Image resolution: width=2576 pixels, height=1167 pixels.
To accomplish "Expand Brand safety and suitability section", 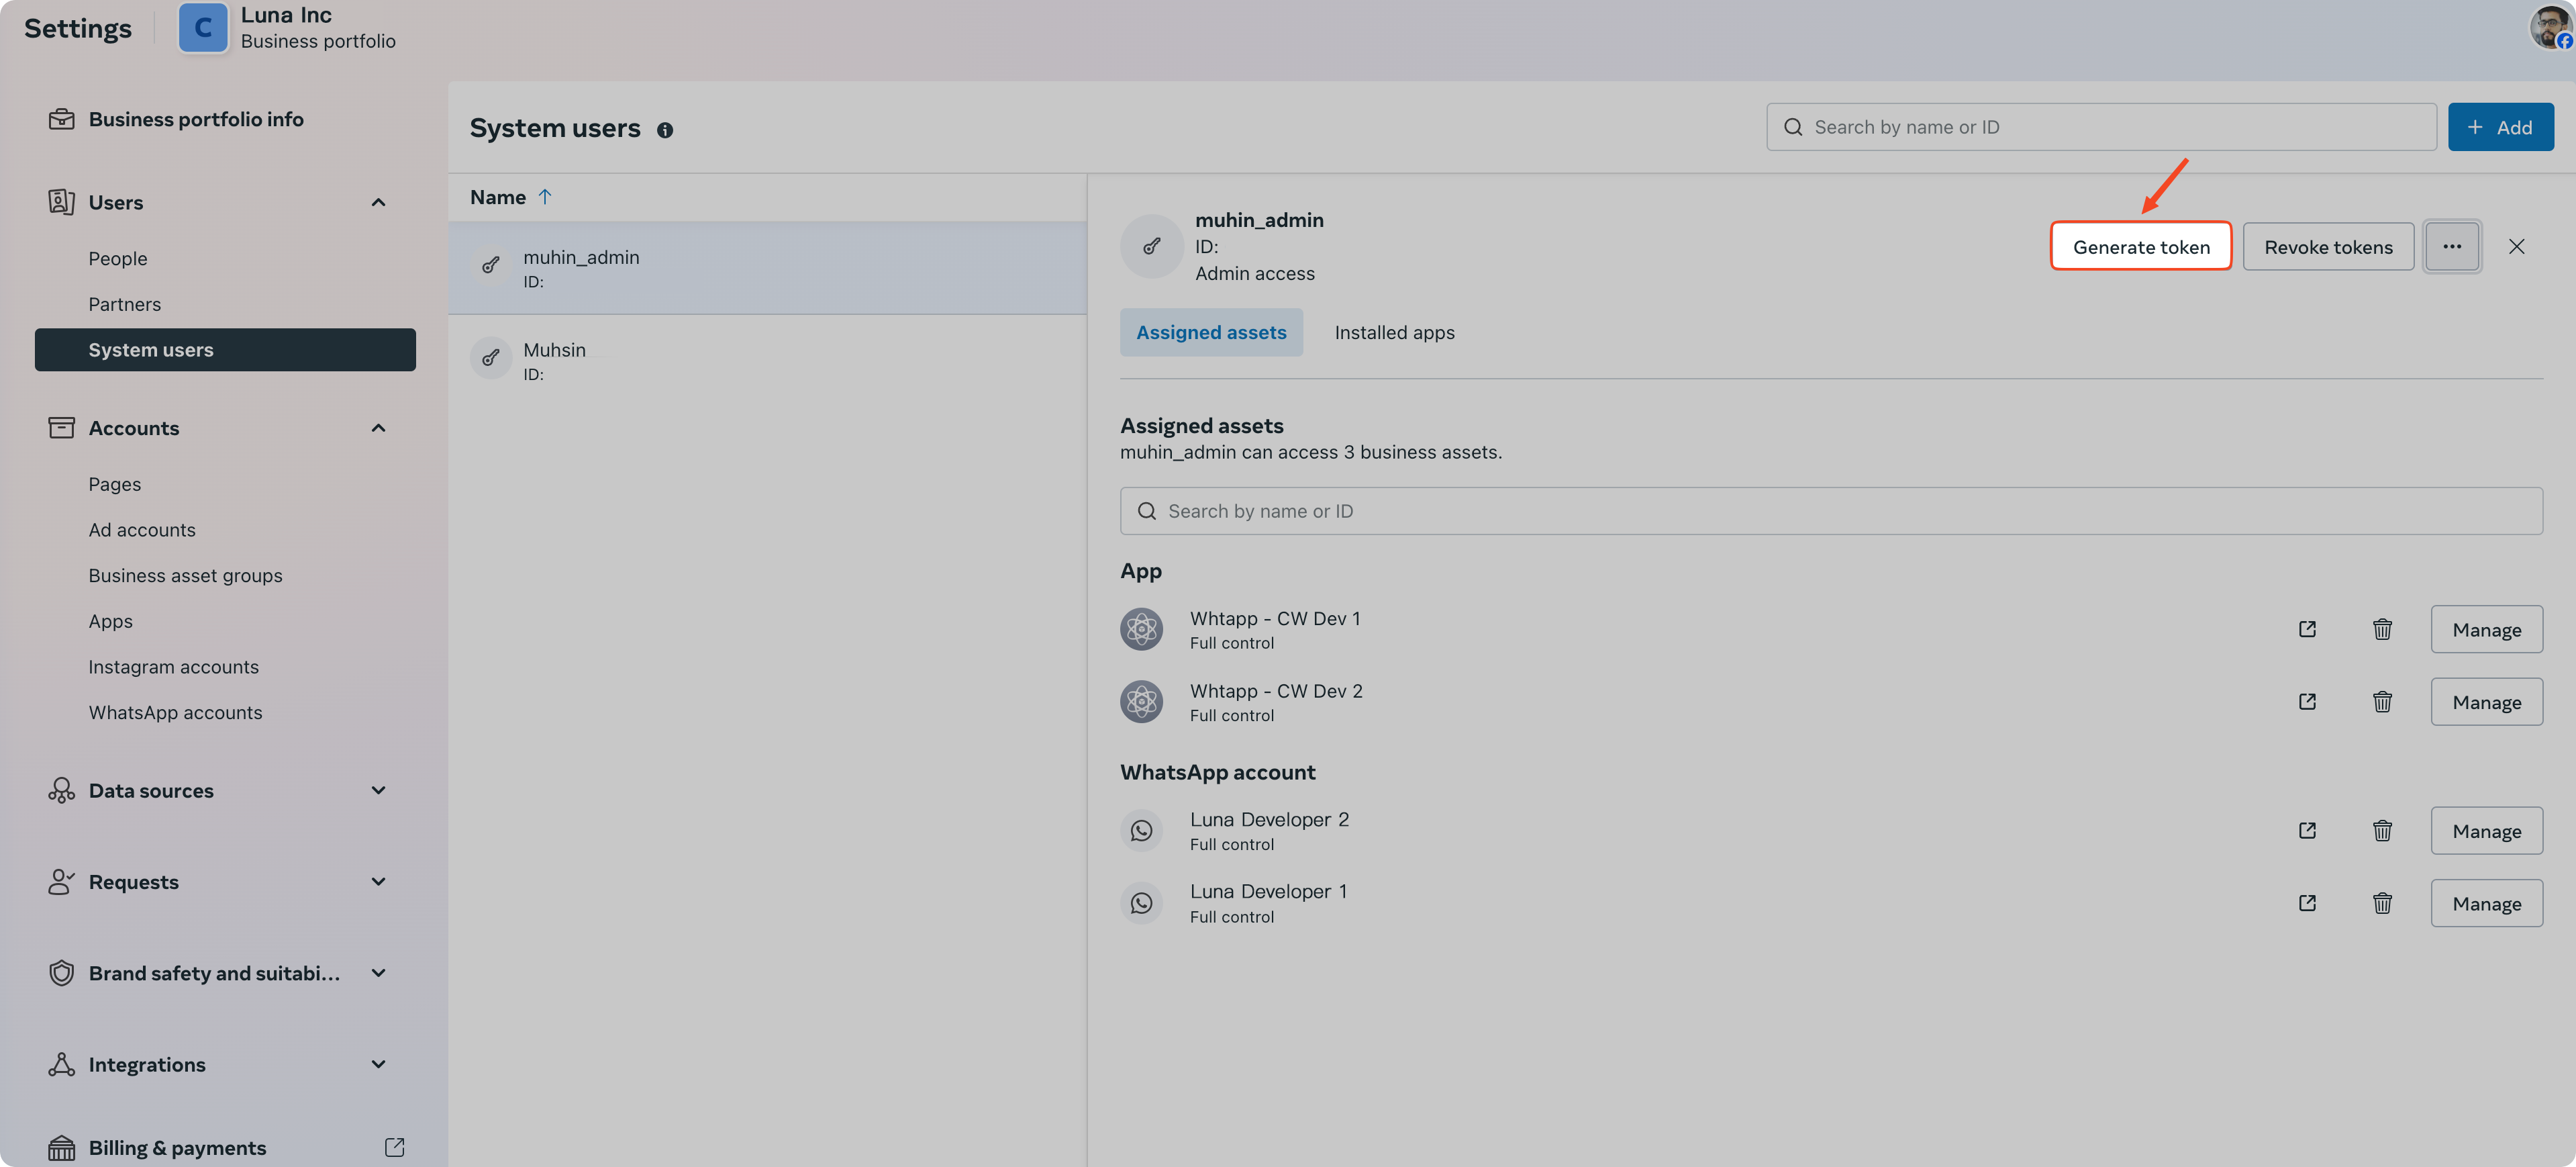I will [x=378, y=973].
